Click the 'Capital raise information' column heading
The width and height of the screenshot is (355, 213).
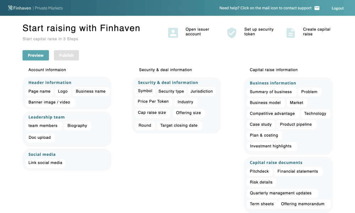pyautogui.click(x=273, y=70)
